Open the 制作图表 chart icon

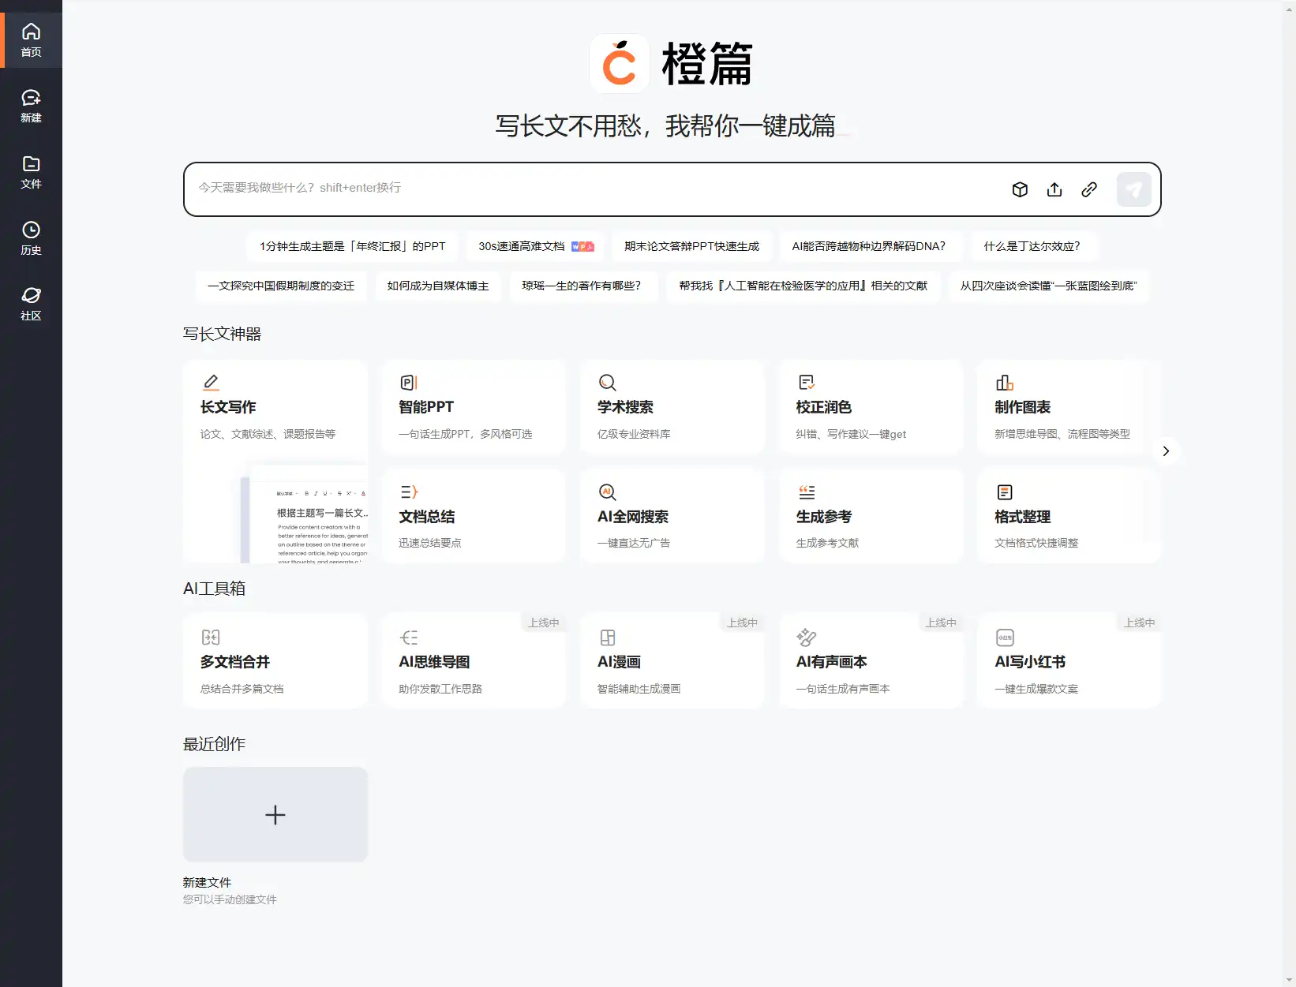(1005, 383)
